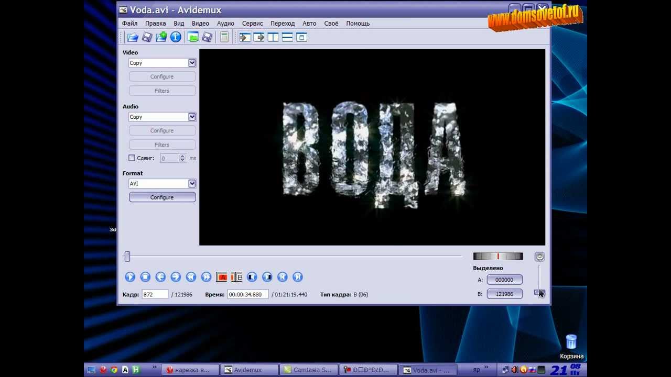Open the Своё menu
This screenshot has width=671, height=377.
tap(331, 24)
